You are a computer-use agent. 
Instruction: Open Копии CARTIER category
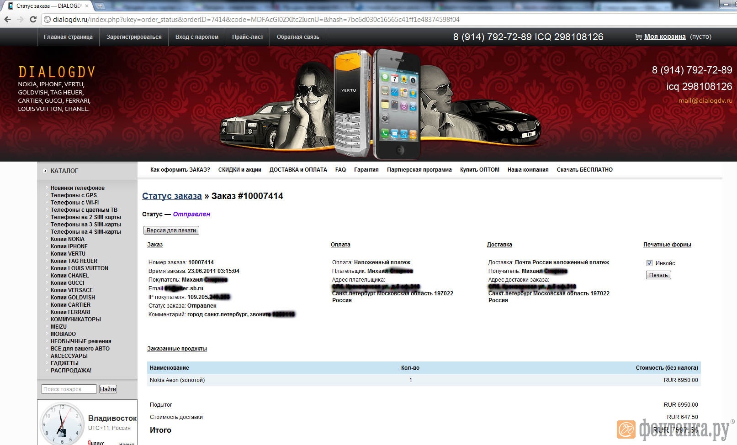click(71, 305)
